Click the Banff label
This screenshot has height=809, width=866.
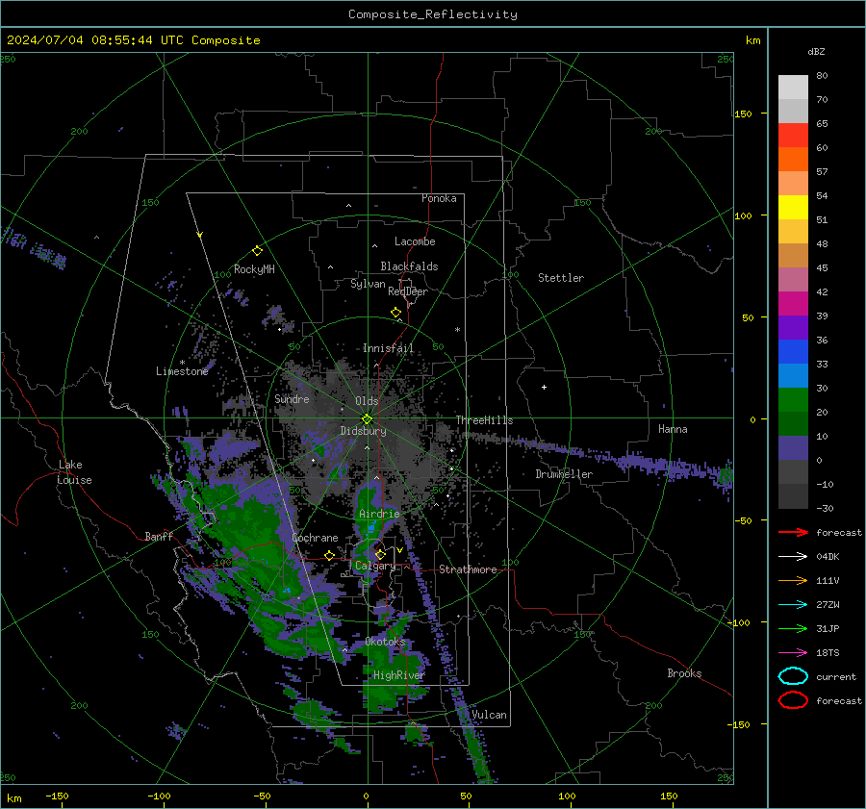point(159,536)
